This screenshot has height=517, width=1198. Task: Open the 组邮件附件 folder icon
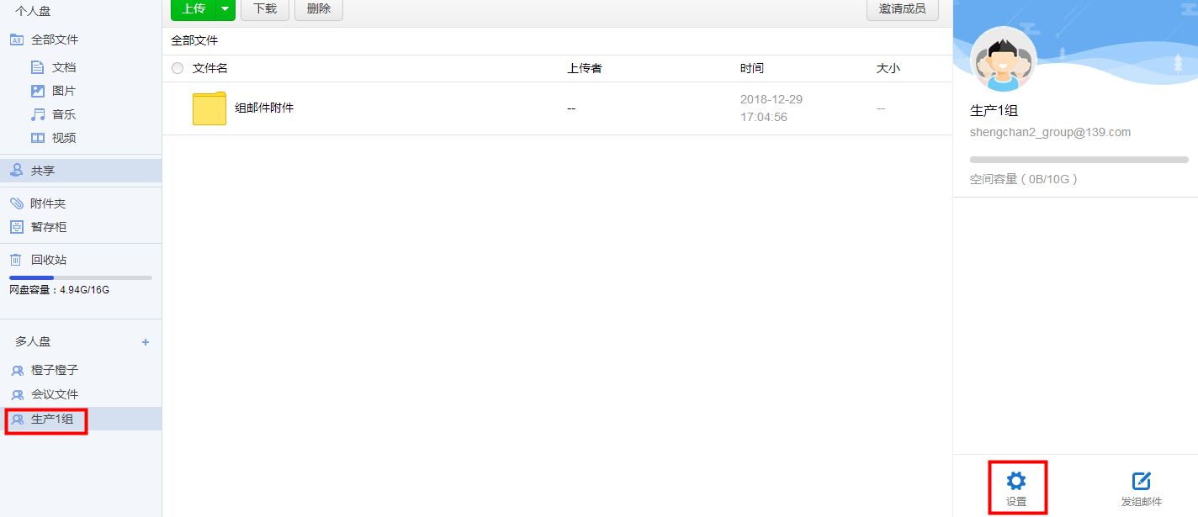[x=209, y=108]
